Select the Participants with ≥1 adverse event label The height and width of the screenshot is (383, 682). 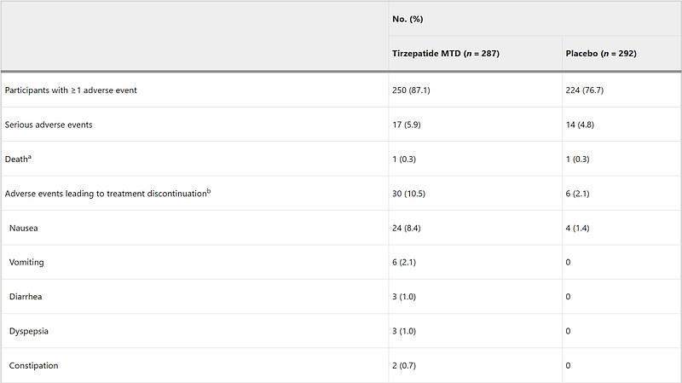click(70, 90)
